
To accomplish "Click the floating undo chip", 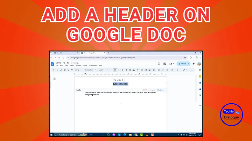I will 118,80.
